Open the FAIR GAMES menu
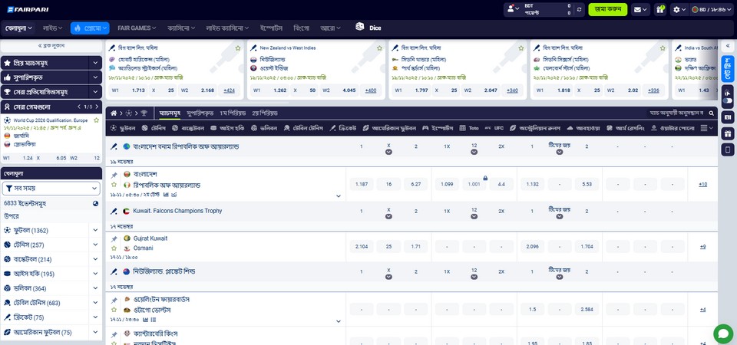Image resolution: width=737 pixels, height=345 pixels. click(138, 28)
